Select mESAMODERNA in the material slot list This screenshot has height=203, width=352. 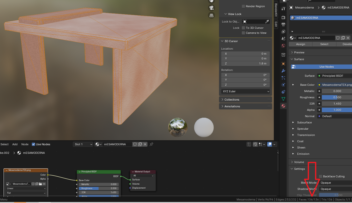[x=321, y=18]
